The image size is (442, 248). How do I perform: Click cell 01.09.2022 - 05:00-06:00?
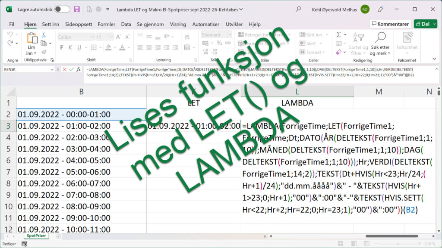81,172
